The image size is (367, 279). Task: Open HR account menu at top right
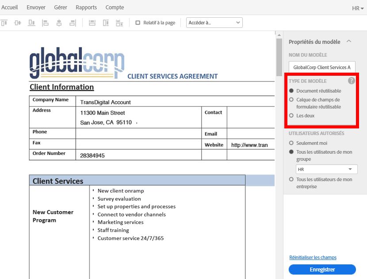click(358, 8)
